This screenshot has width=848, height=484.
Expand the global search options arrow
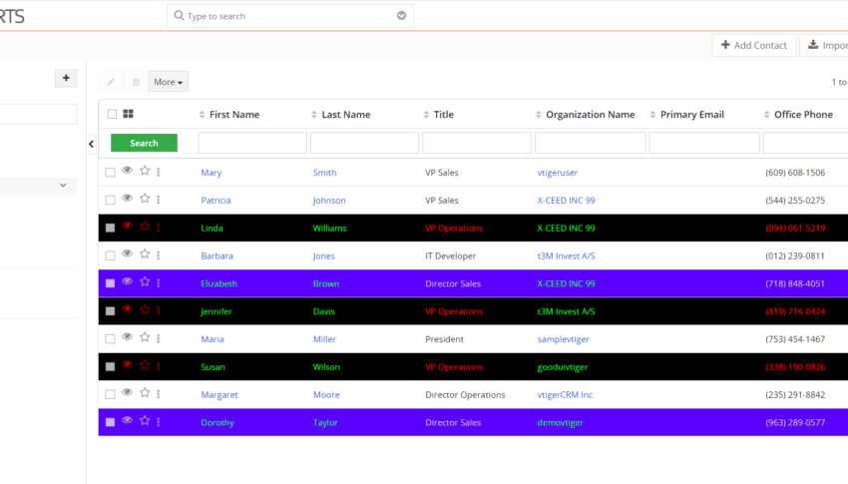401,16
